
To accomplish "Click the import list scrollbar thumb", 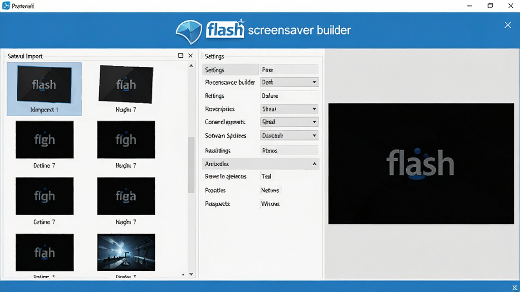I will click(191, 165).
